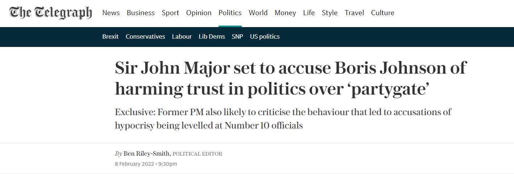Open the World section
Viewport: 514px width, 174px height.
coord(258,13)
